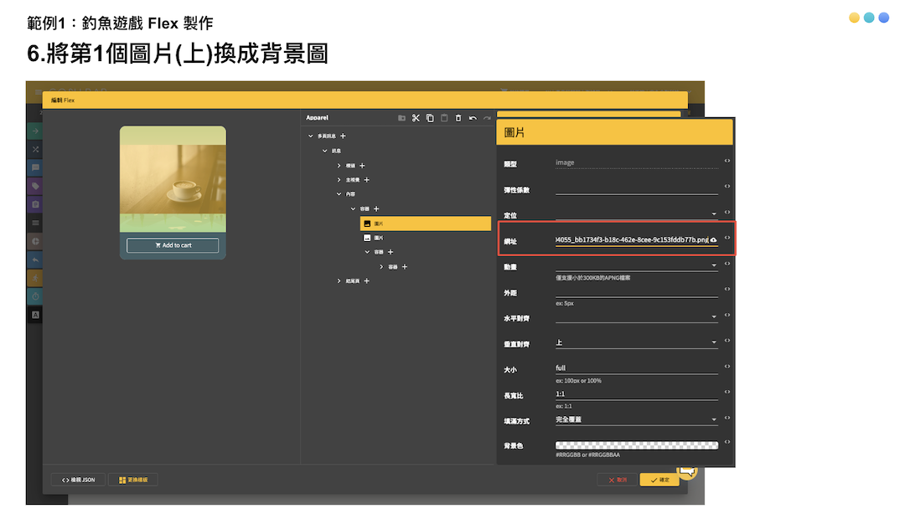Viewport: 905px width, 514px height.
Task: Toggle code mode for 大小 row
Action: (x=727, y=367)
